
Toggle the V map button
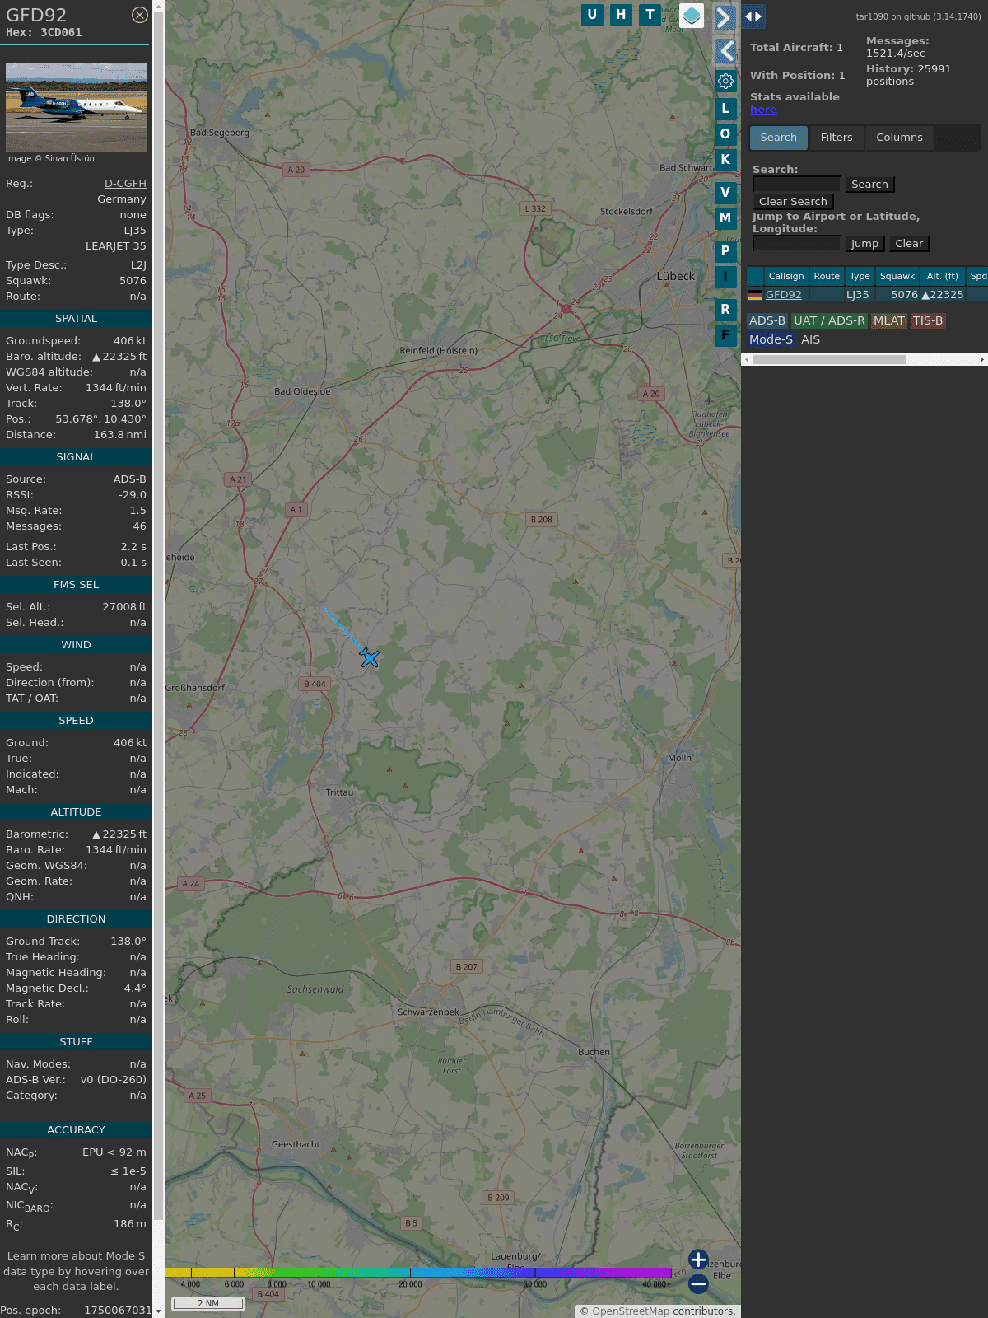pos(725,192)
